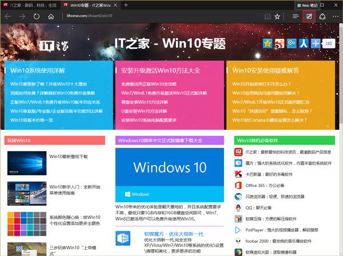The width and height of the screenshot is (343, 256).
Task: Share to Sina Weibo icon
Action: click(280, 43)
